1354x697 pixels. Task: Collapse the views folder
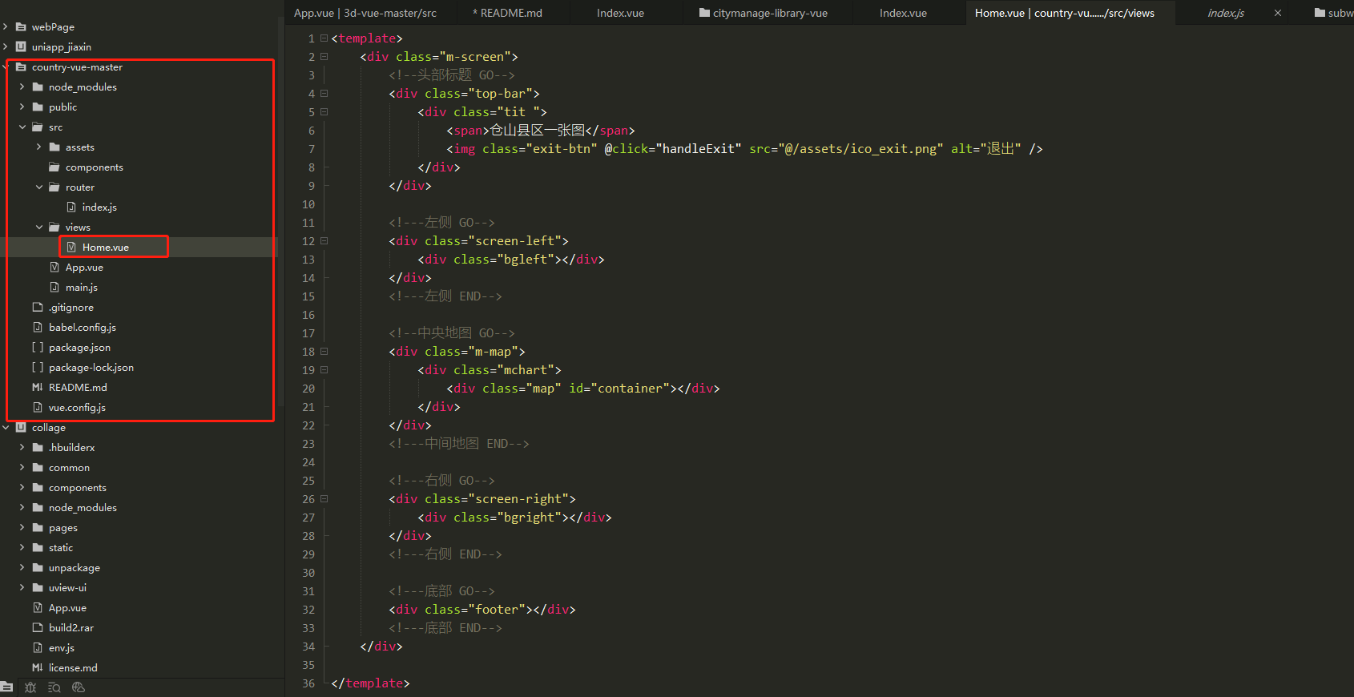coord(39,228)
